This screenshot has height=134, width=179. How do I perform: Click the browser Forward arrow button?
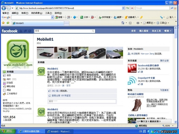(x=9, y=8)
